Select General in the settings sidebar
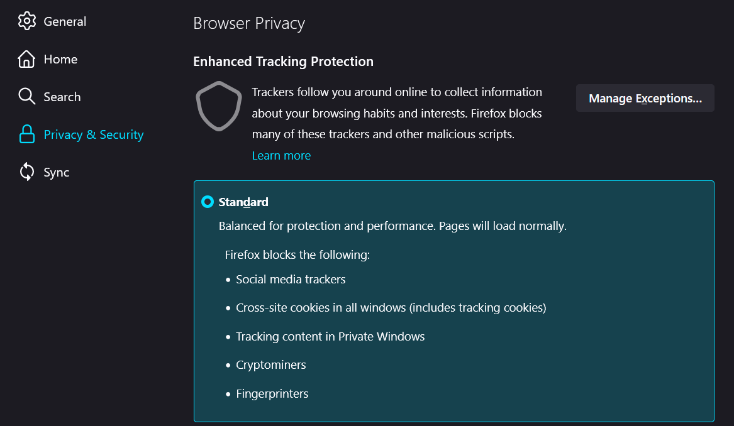This screenshot has width=734, height=426. pyautogui.click(x=65, y=21)
